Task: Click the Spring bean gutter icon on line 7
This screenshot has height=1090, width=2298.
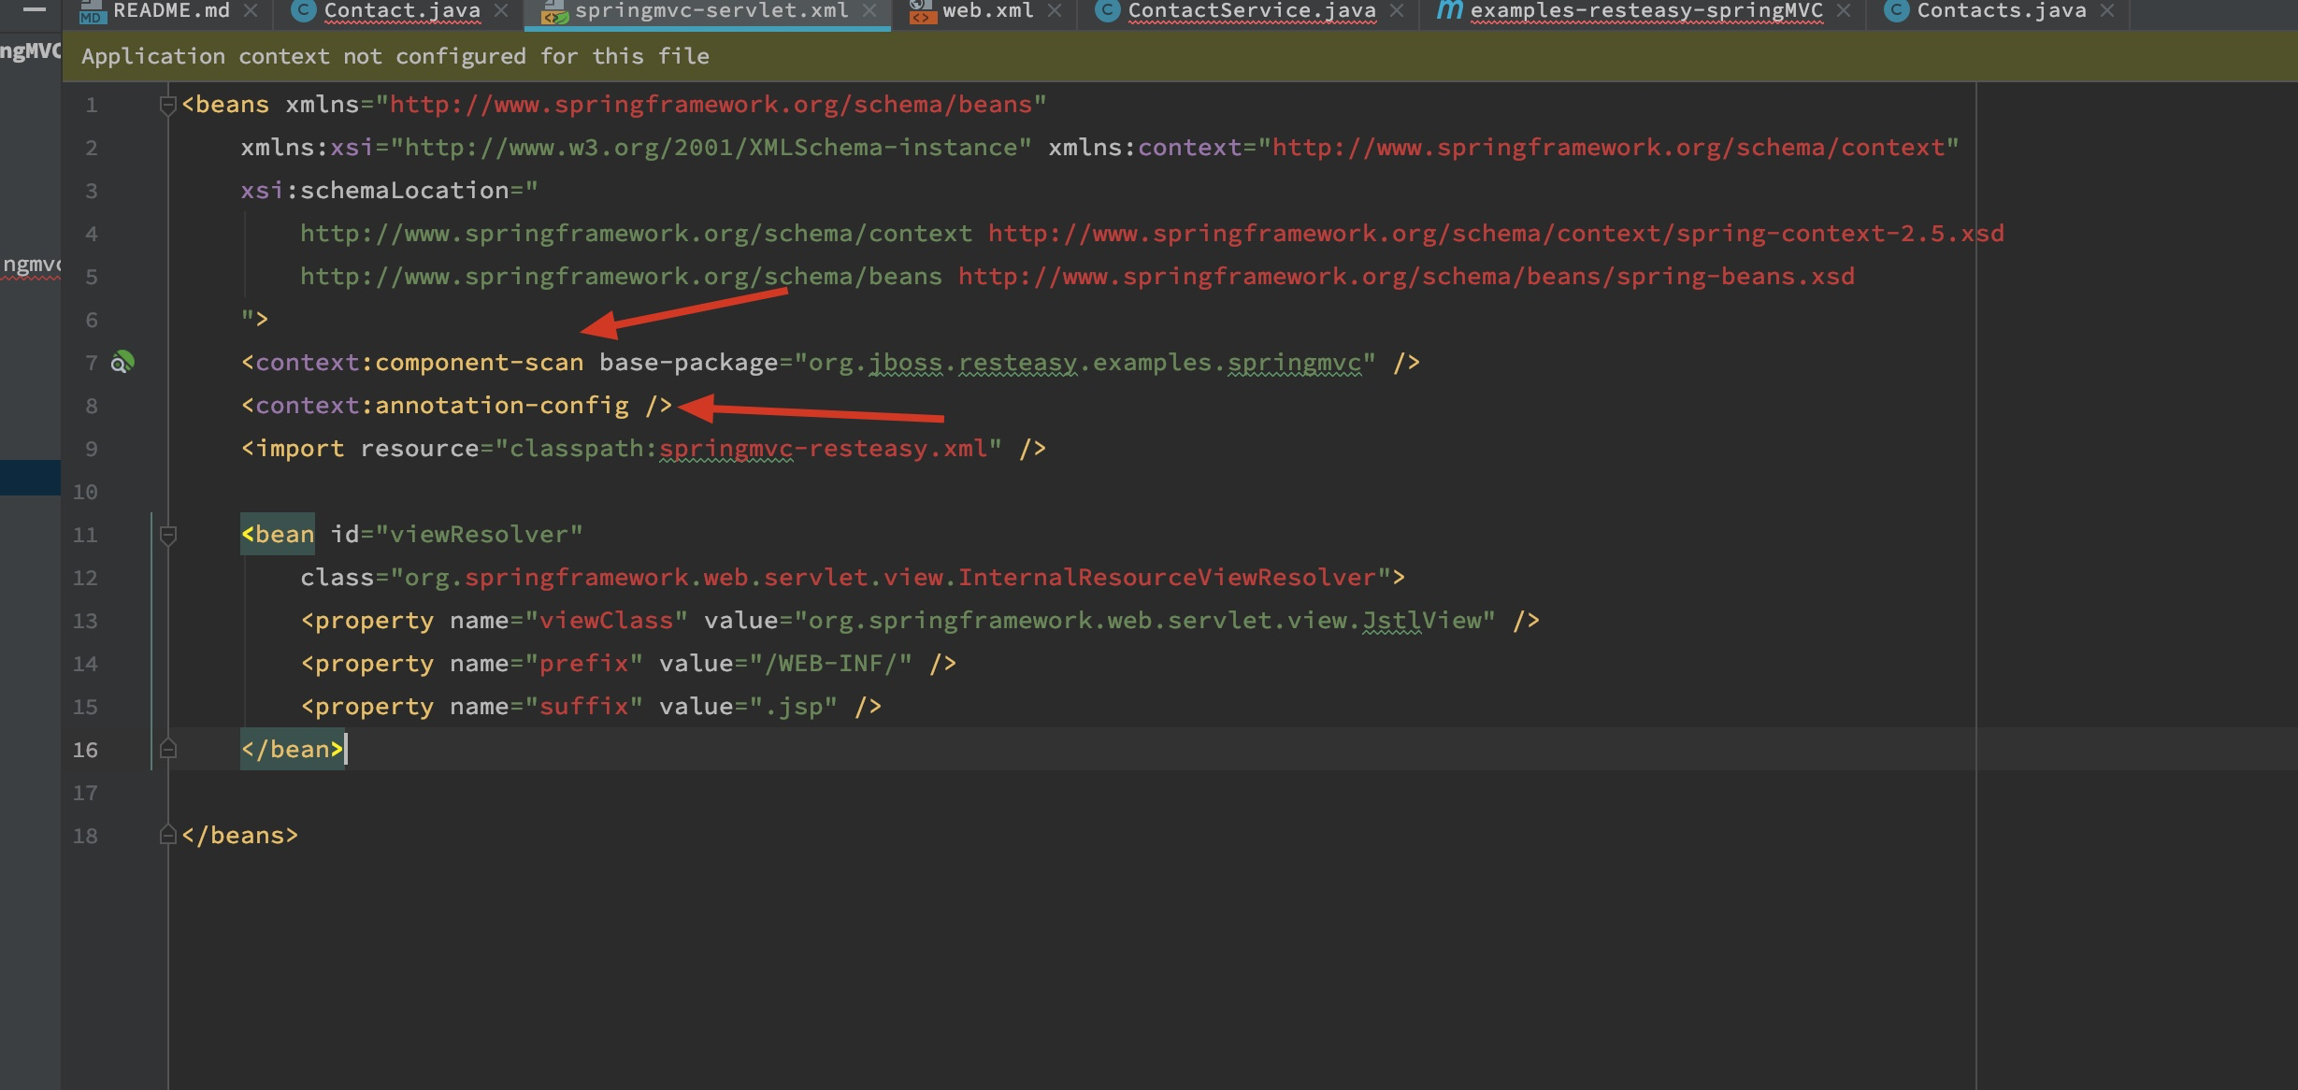Action: pyautogui.click(x=122, y=362)
